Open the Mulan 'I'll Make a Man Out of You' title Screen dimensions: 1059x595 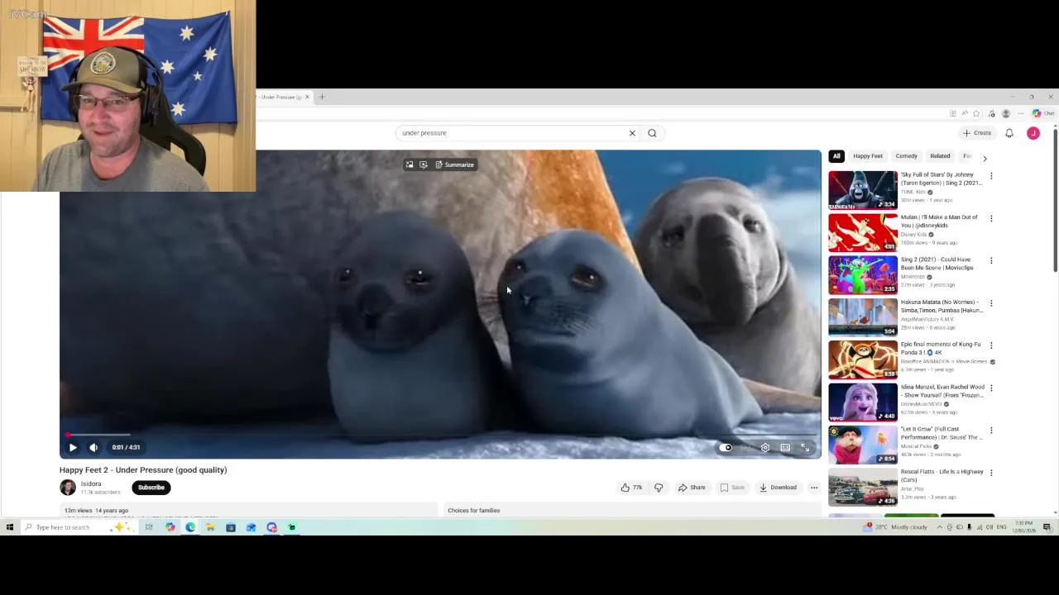[x=939, y=221]
